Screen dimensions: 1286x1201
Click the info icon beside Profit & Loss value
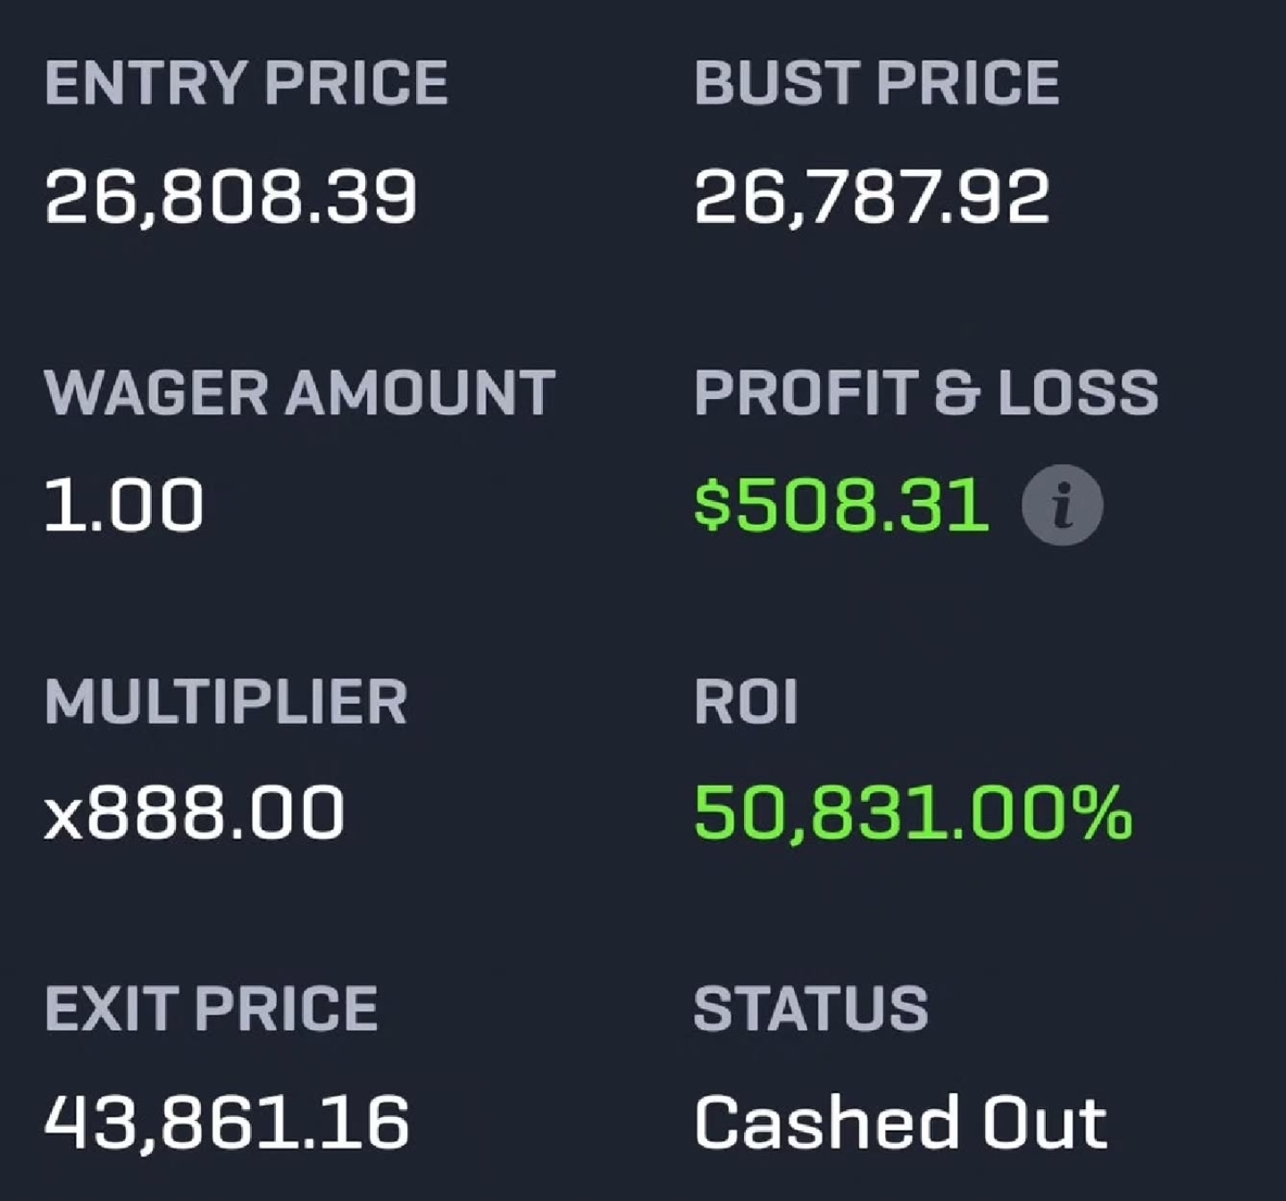point(1063,504)
